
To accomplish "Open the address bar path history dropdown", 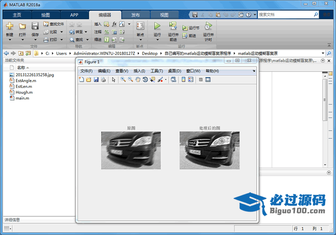I will pos(322,54).
